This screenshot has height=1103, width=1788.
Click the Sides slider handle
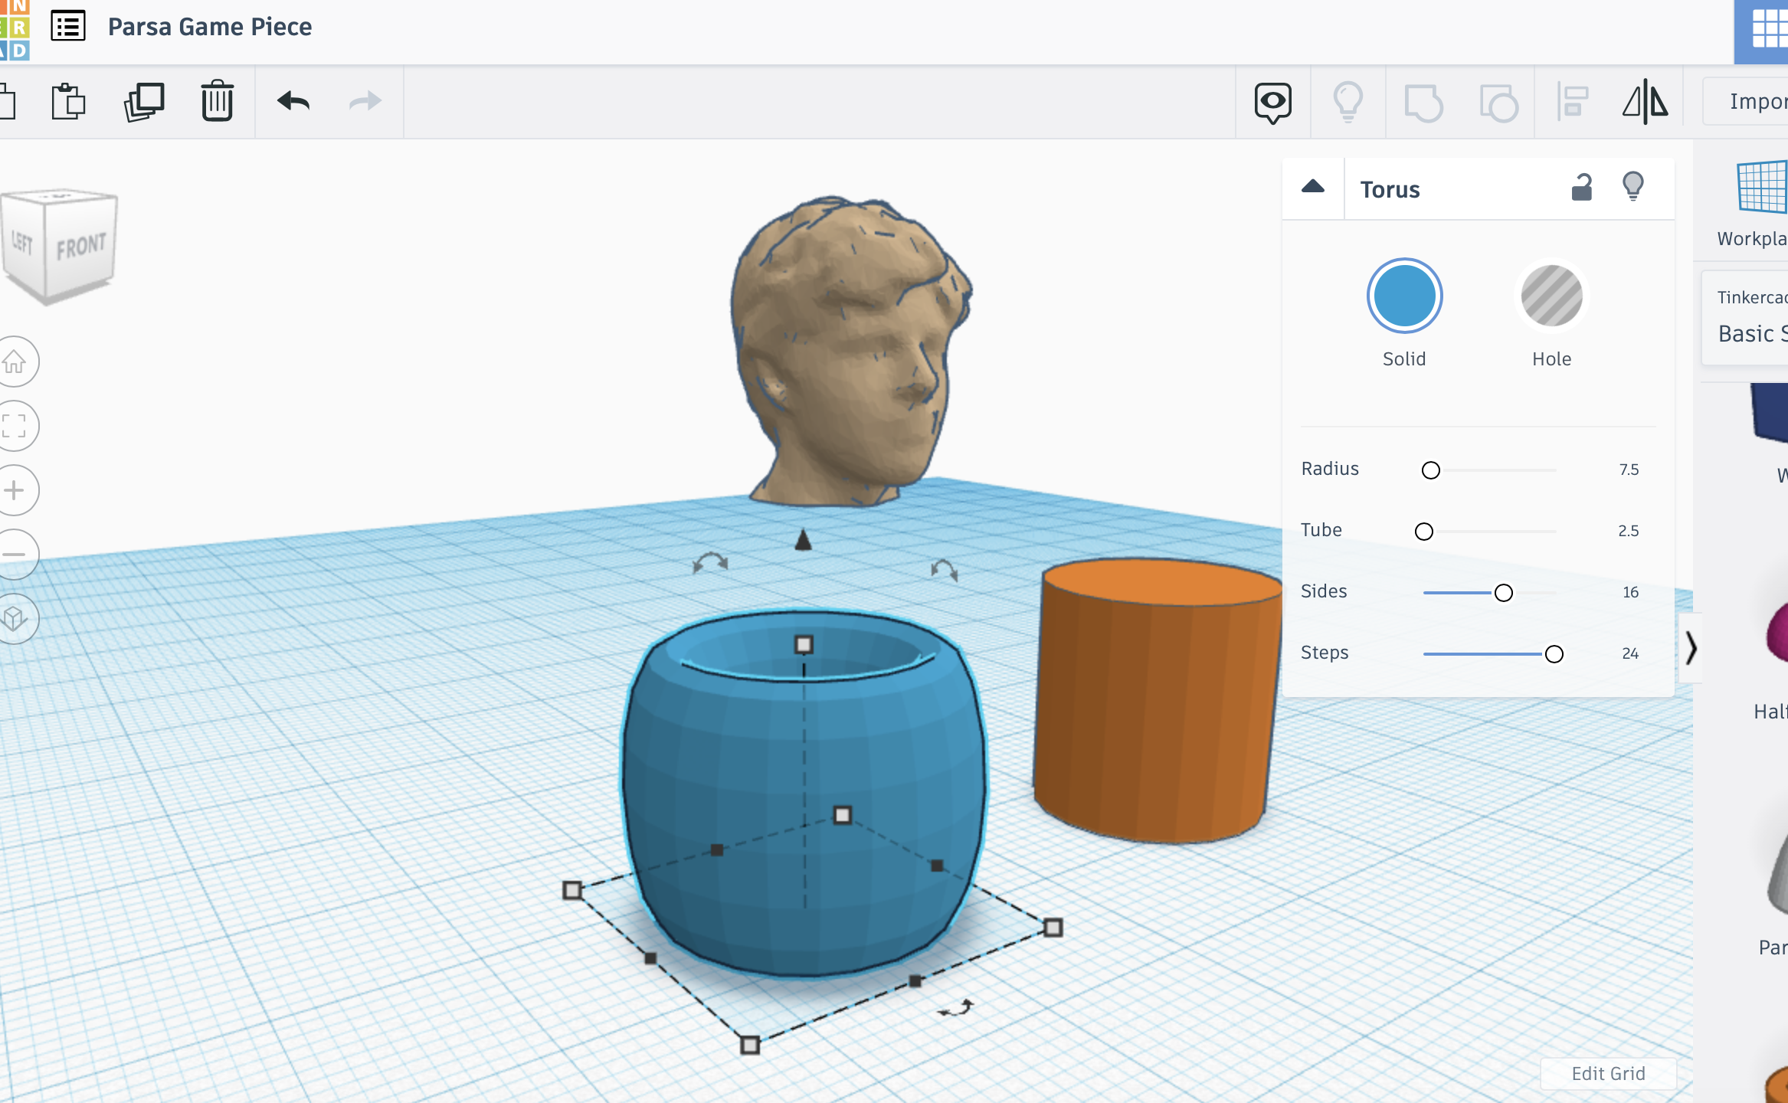pos(1504,593)
